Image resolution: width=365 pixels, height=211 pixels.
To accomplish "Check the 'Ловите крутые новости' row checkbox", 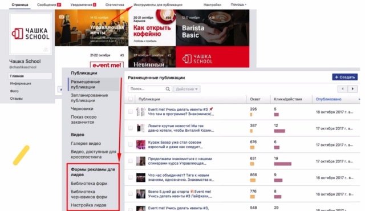I will [x=131, y=128].
